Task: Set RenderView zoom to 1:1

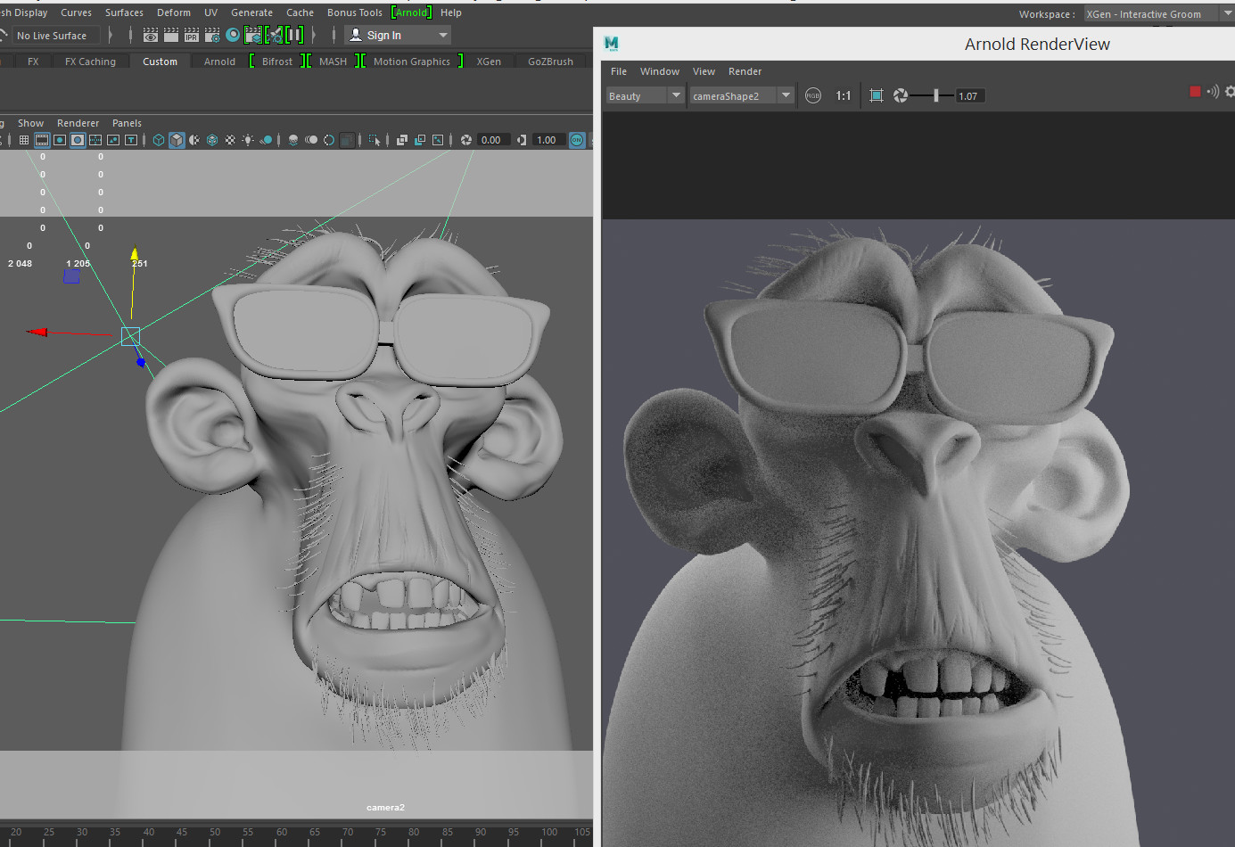Action: (844, 95)
